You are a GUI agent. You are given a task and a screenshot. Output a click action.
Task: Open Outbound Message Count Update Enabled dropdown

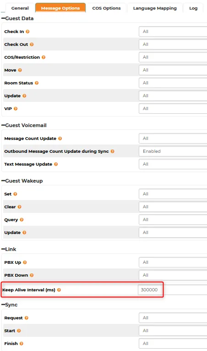click(173, 151)
